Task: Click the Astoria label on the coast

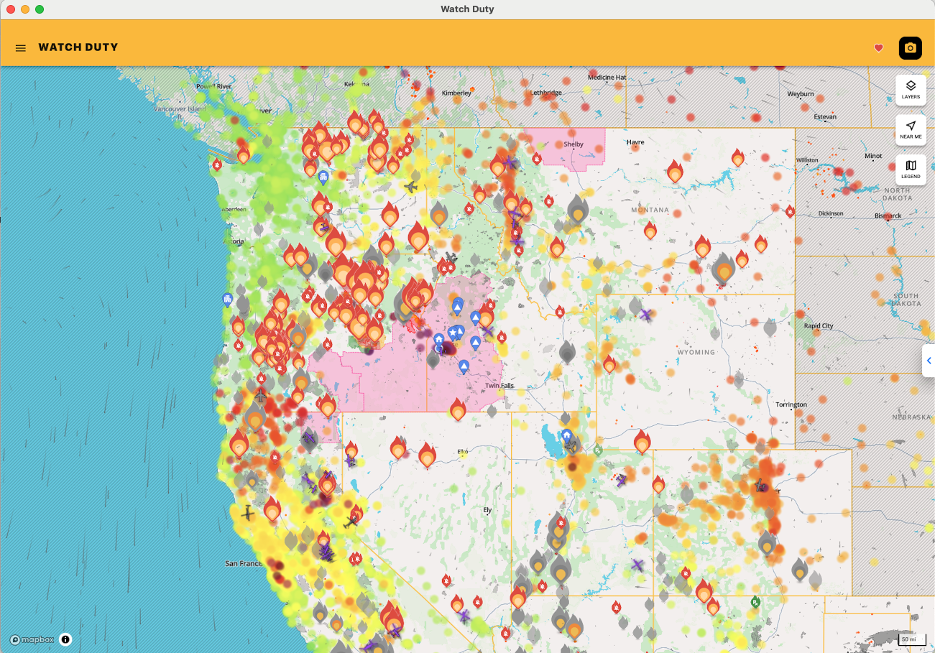Action: coord(235,242)
